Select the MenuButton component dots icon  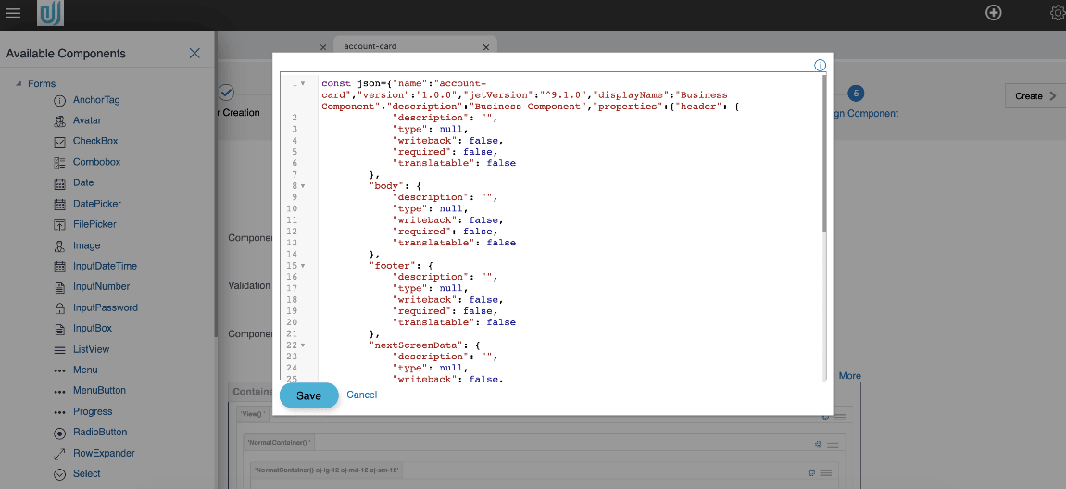(59, 391)
